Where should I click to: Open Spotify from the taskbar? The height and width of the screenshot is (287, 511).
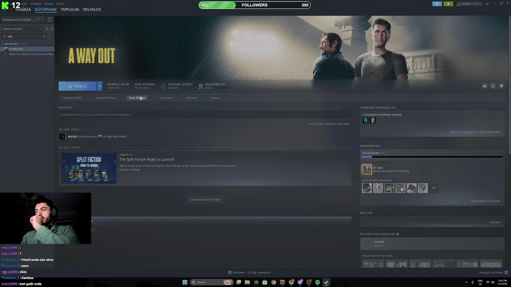pos(317,282)
